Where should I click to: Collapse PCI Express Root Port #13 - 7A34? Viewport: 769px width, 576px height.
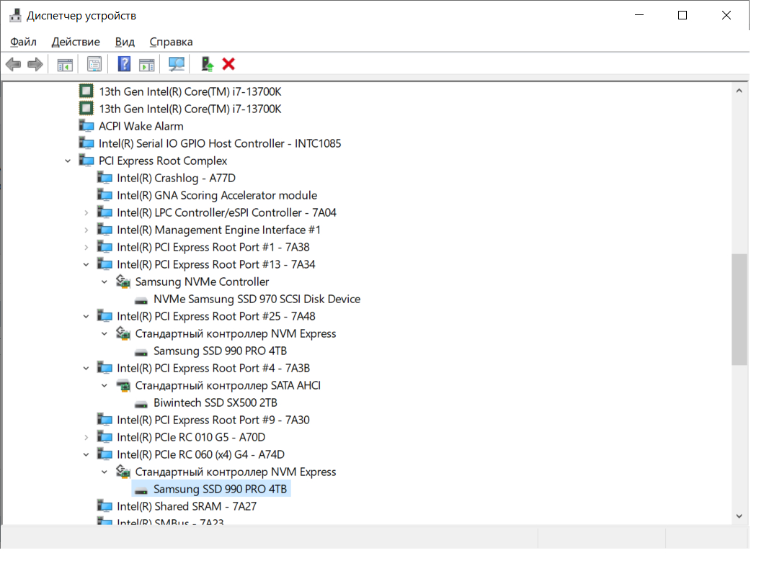click(86, 264)
